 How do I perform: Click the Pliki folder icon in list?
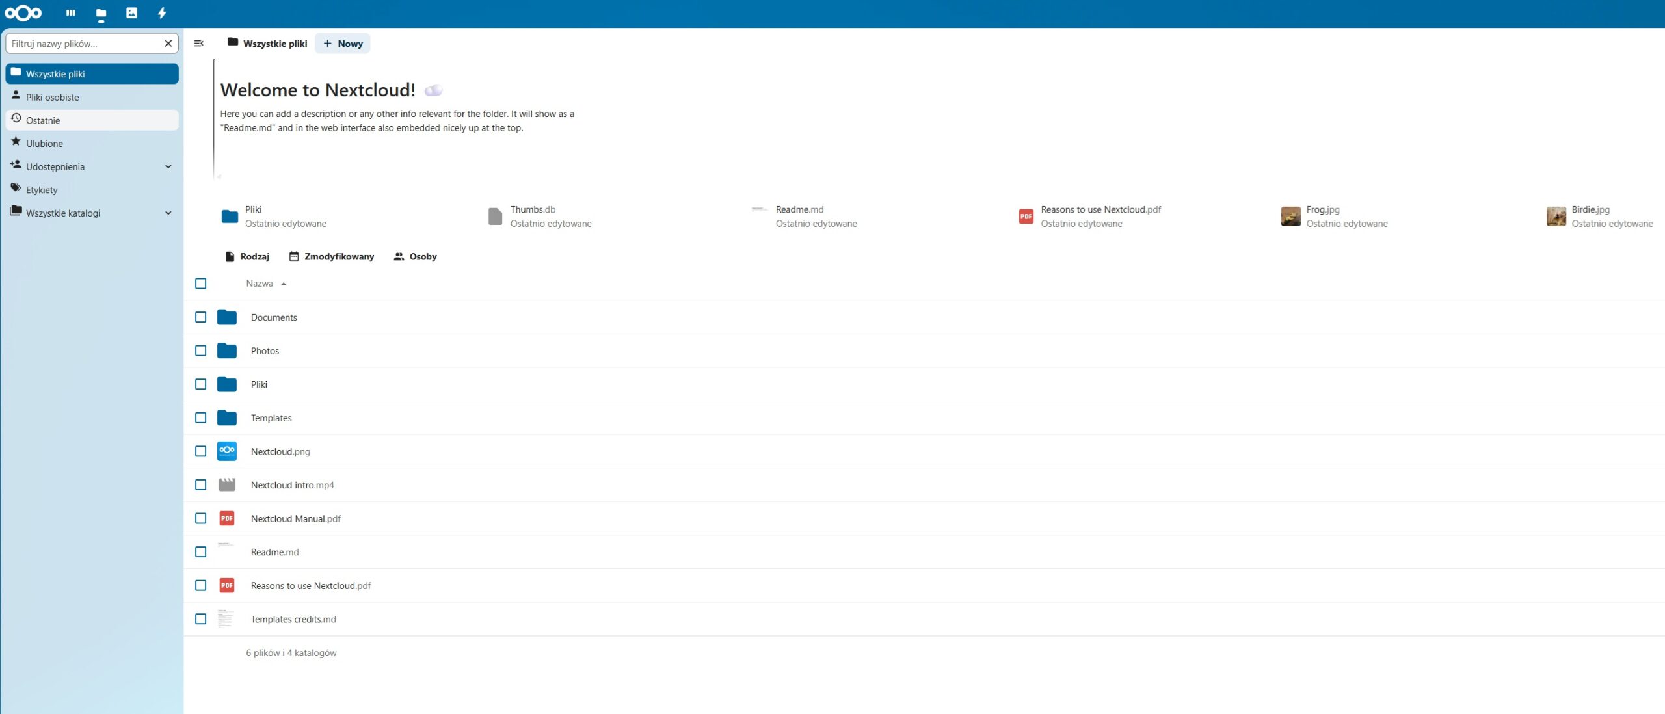(227, 384)
